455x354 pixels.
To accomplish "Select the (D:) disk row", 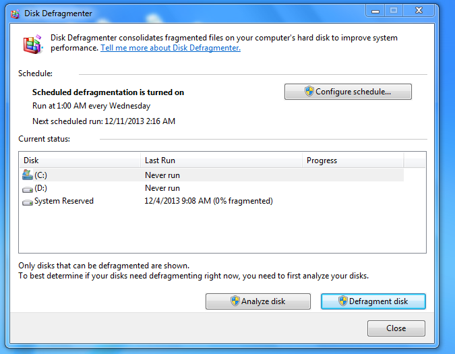I will click(x=212, y=188).
